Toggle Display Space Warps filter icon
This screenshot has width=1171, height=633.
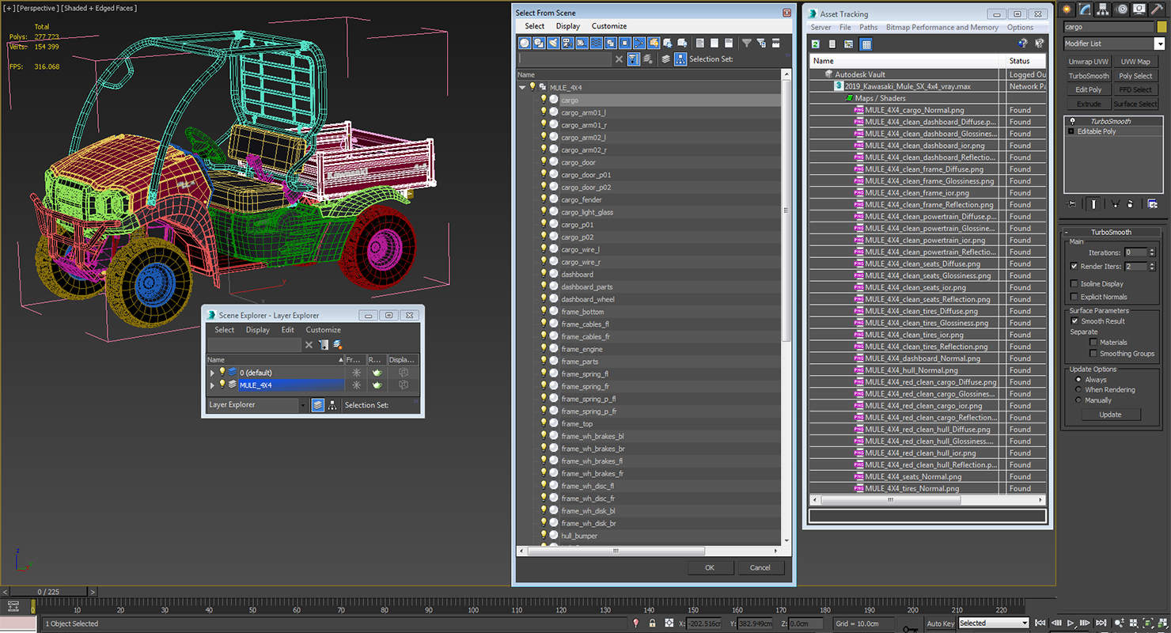coord(596,43)
